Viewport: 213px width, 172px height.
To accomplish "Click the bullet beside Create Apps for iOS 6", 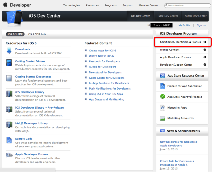I will click(86, 50).
